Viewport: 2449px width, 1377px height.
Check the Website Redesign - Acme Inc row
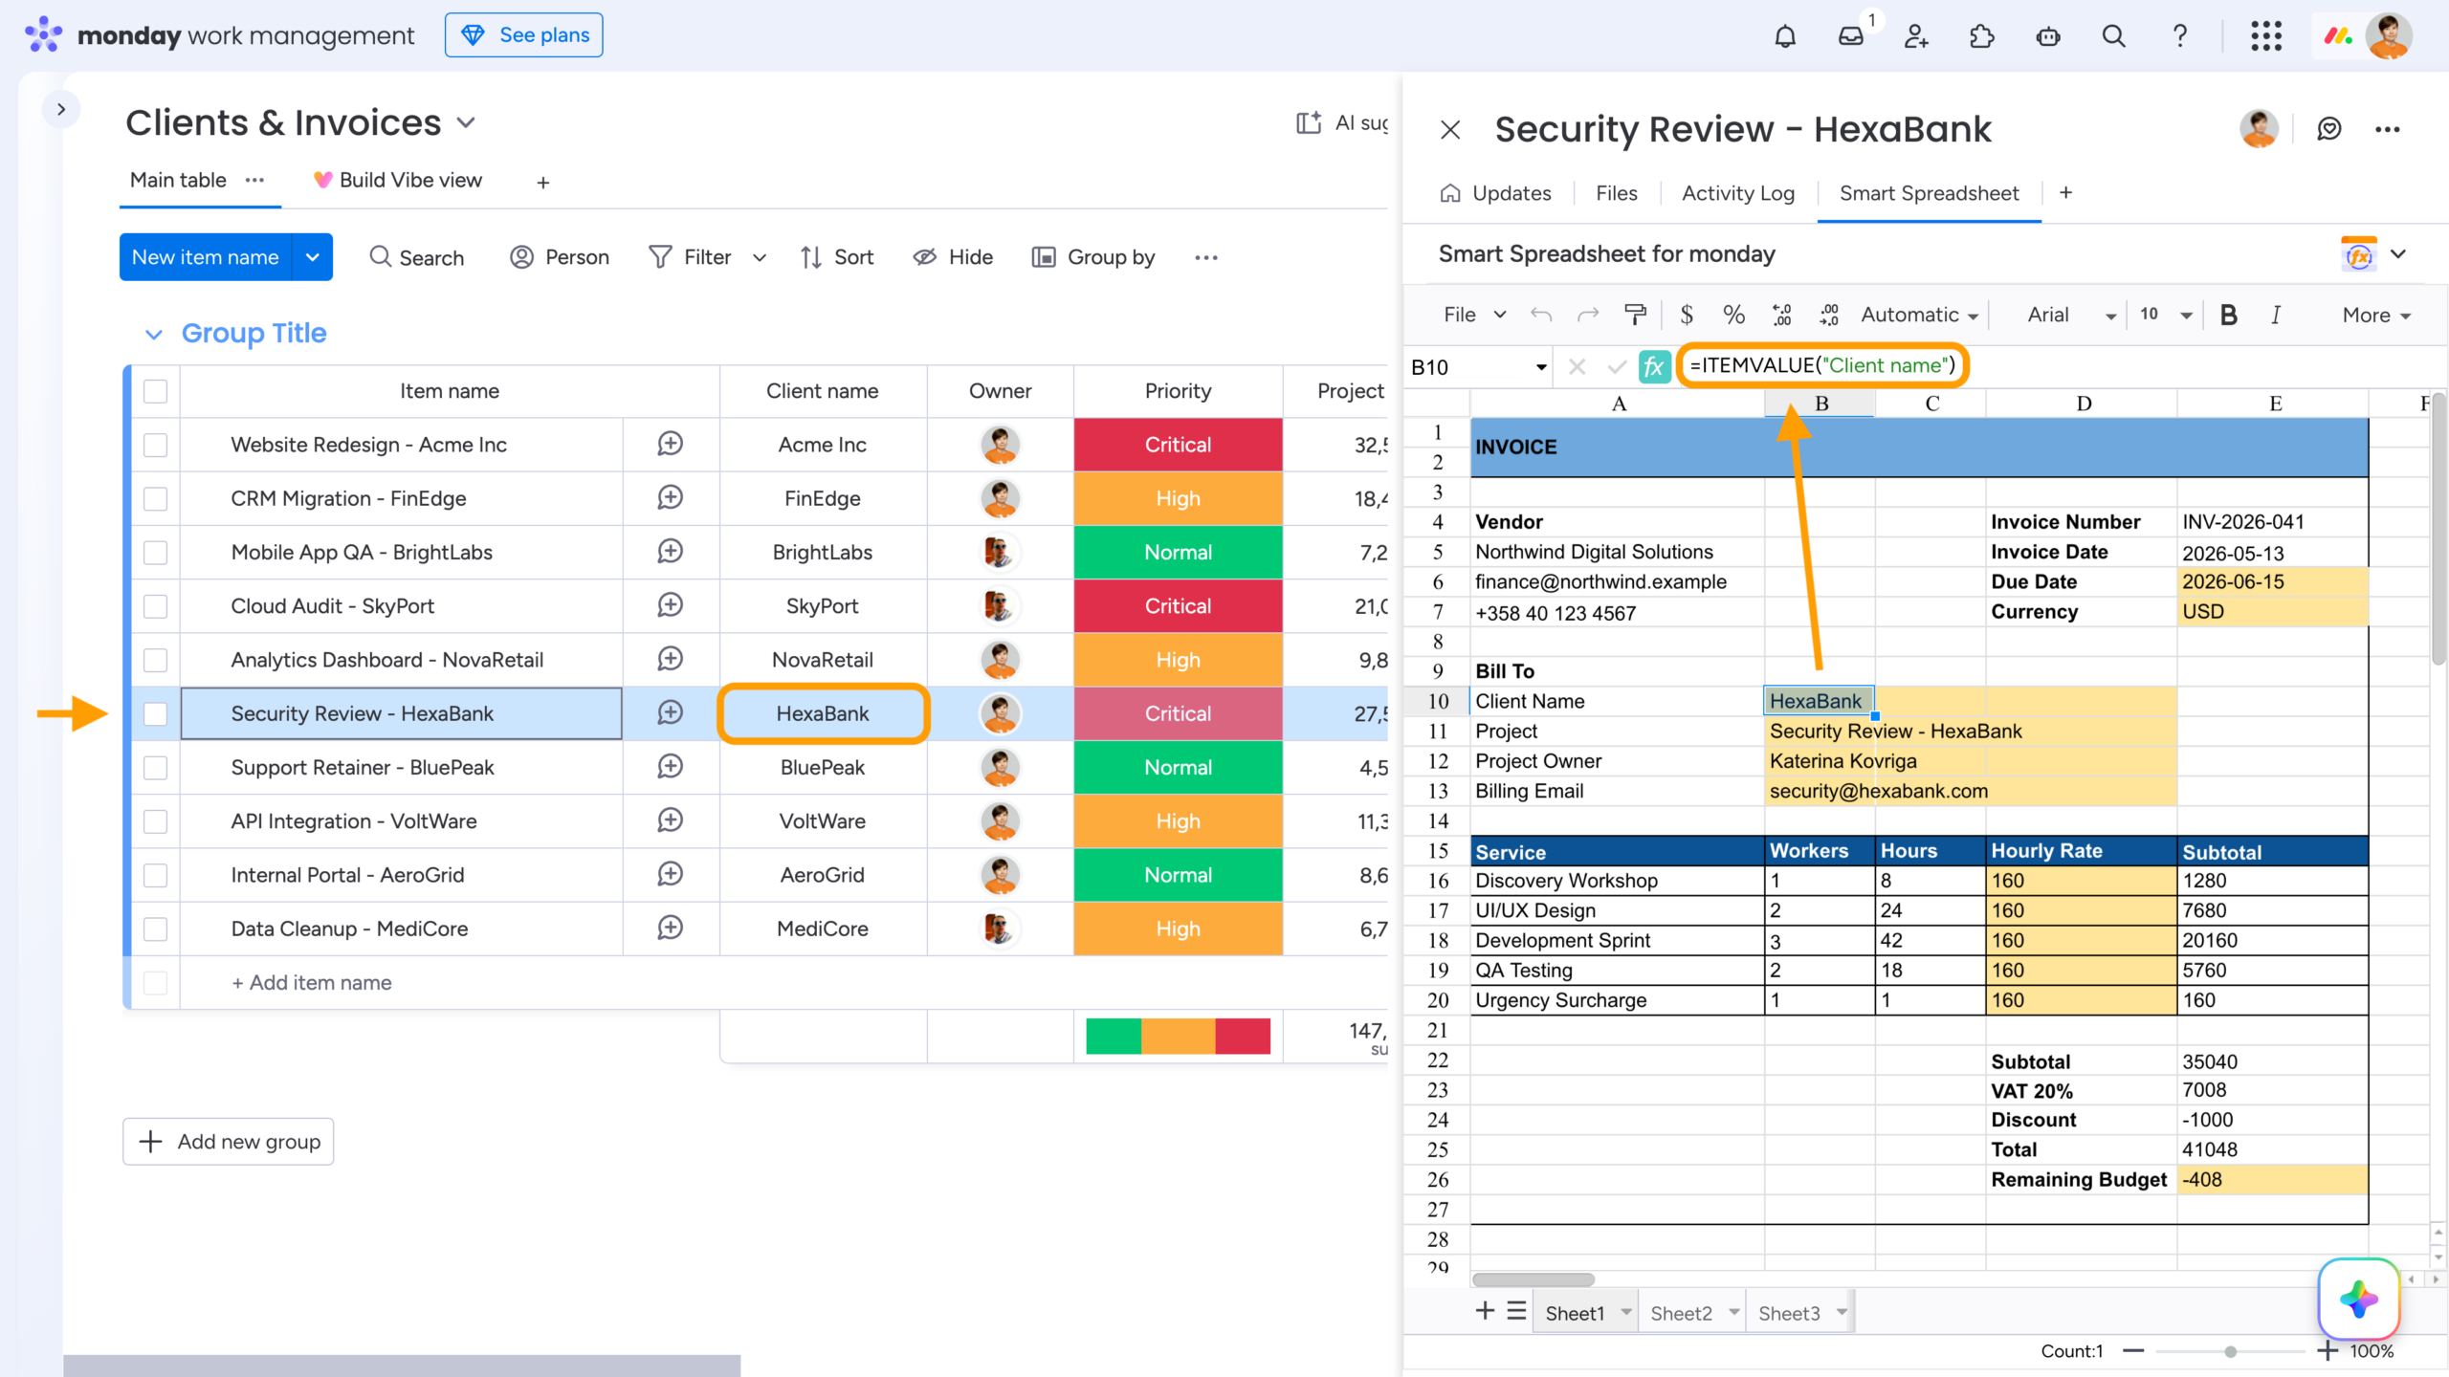(155, 445)
